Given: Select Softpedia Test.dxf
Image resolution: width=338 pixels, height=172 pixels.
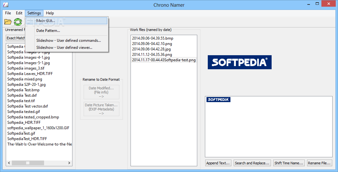Looking at the screenshot, I should (22, 95).
